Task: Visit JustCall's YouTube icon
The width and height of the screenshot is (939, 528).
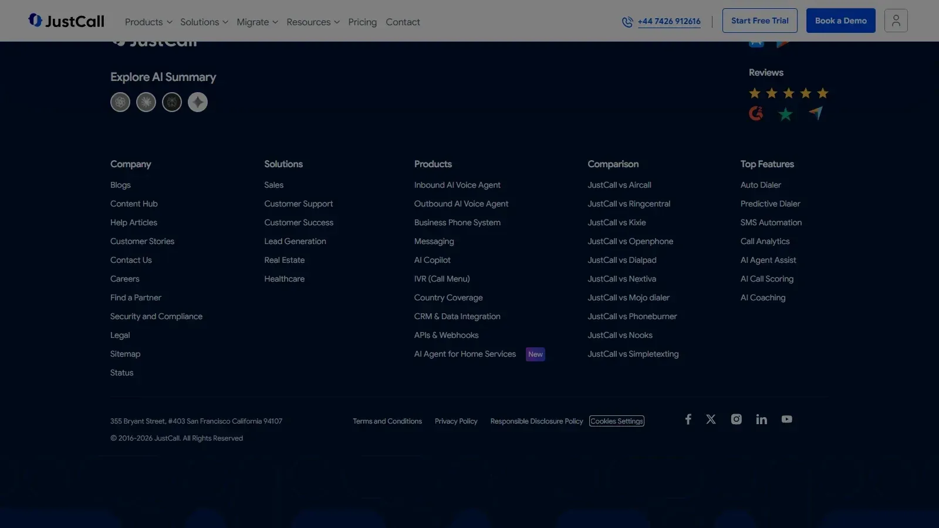Action: point(787,419)
